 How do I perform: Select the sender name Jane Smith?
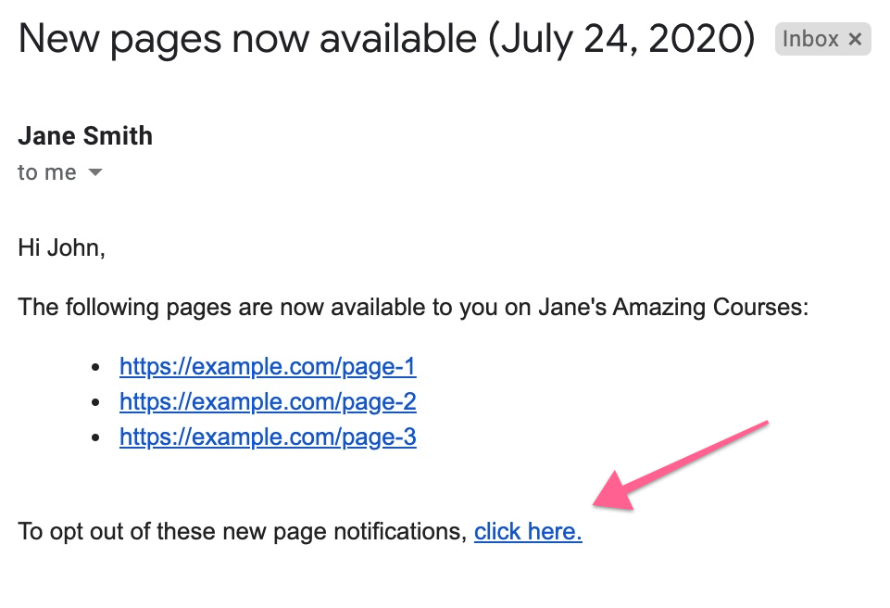(84, 135)
